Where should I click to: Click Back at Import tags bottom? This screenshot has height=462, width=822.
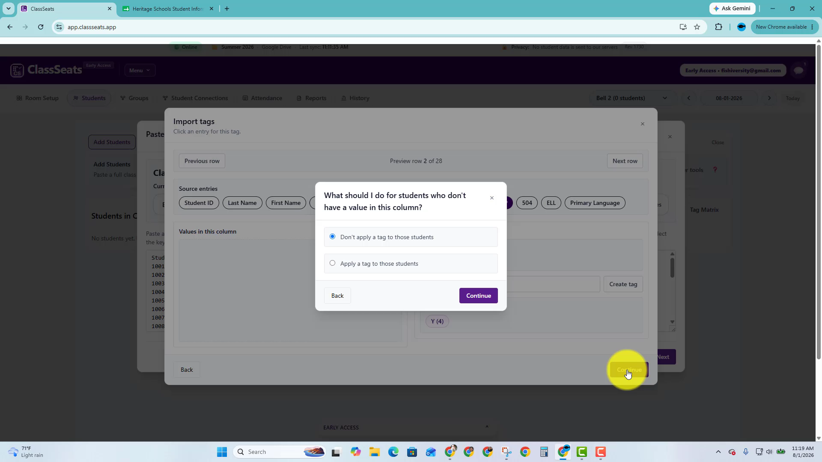(187, 370)
